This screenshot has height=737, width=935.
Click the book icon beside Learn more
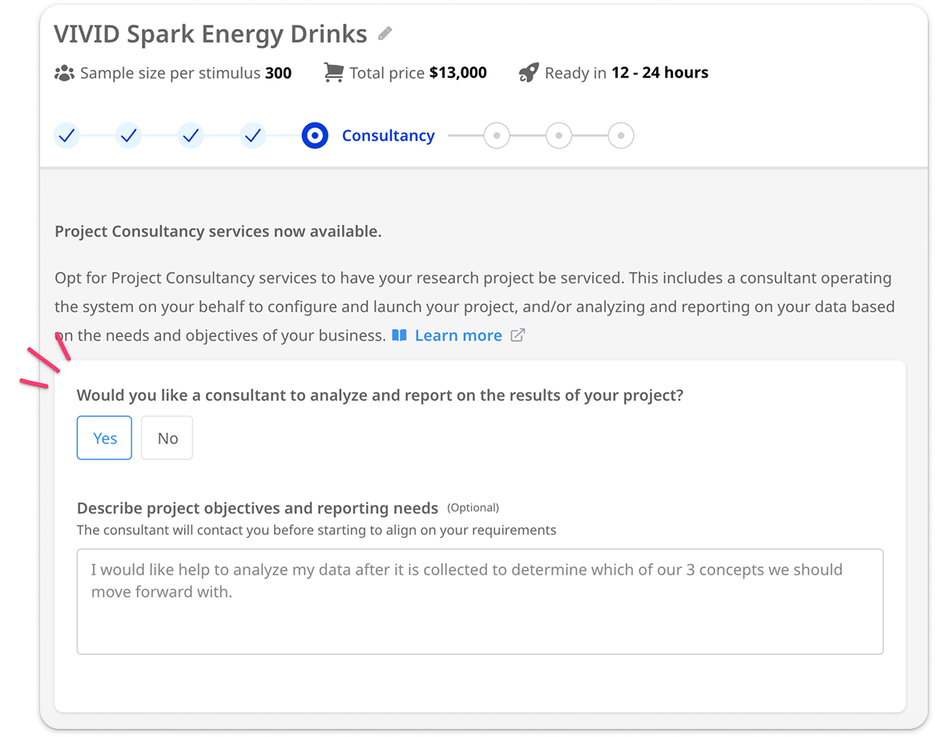click(x=400, y=335)
